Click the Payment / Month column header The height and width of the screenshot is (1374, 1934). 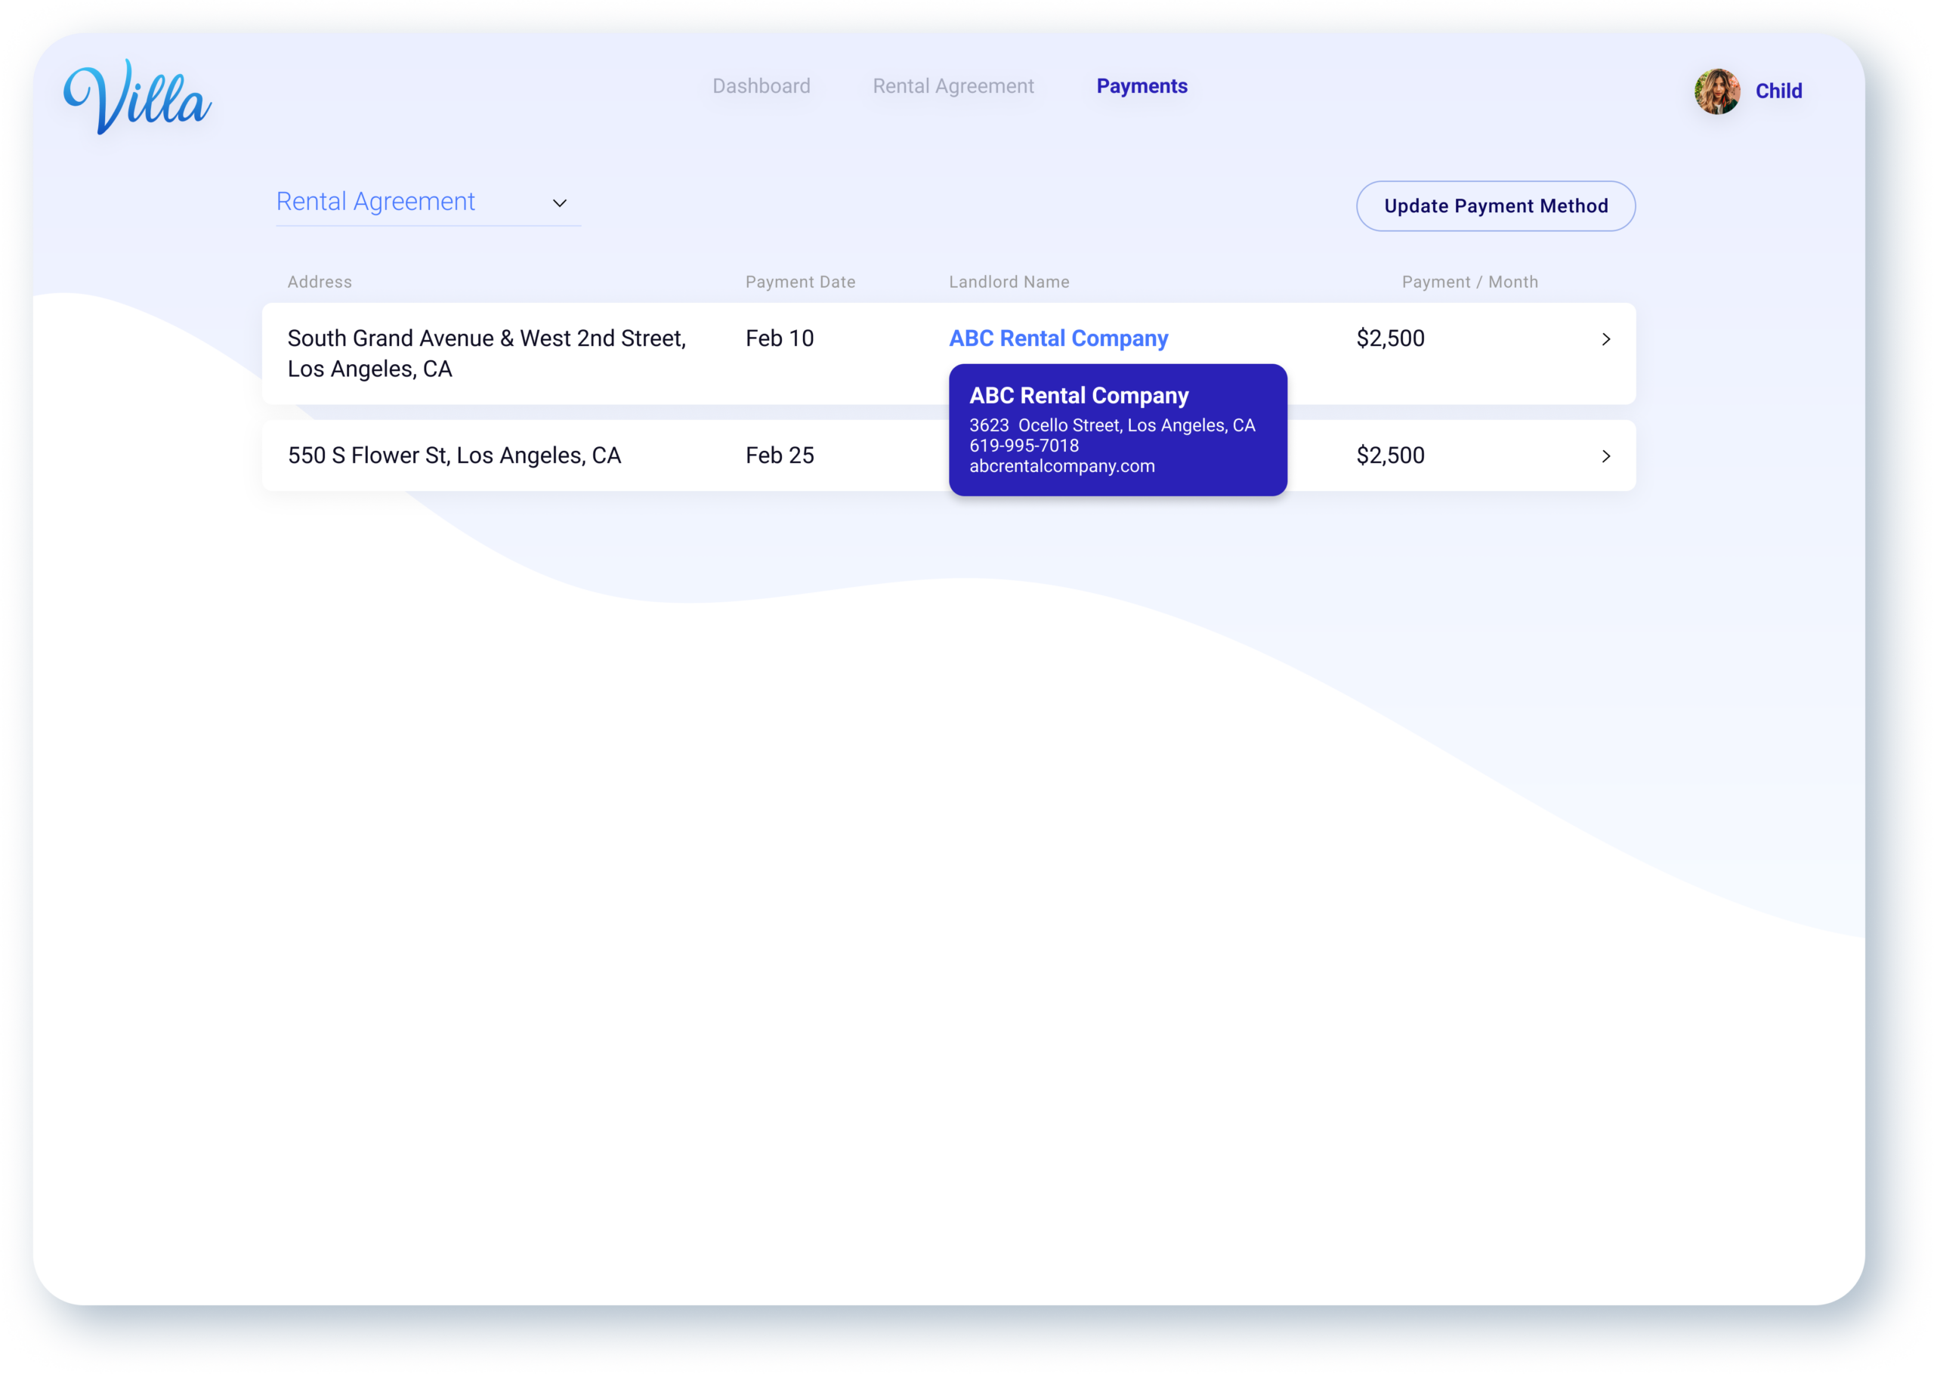(1469, 282)
